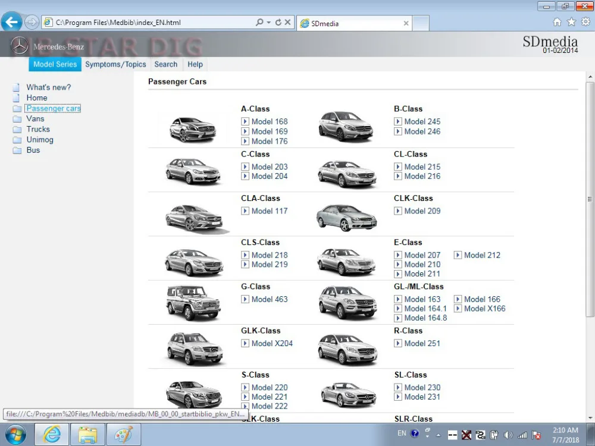This screenshot has height=446, width=595.
Task: Expand the address bar search dropdown arrow
Action: click(x=269, y=23)
